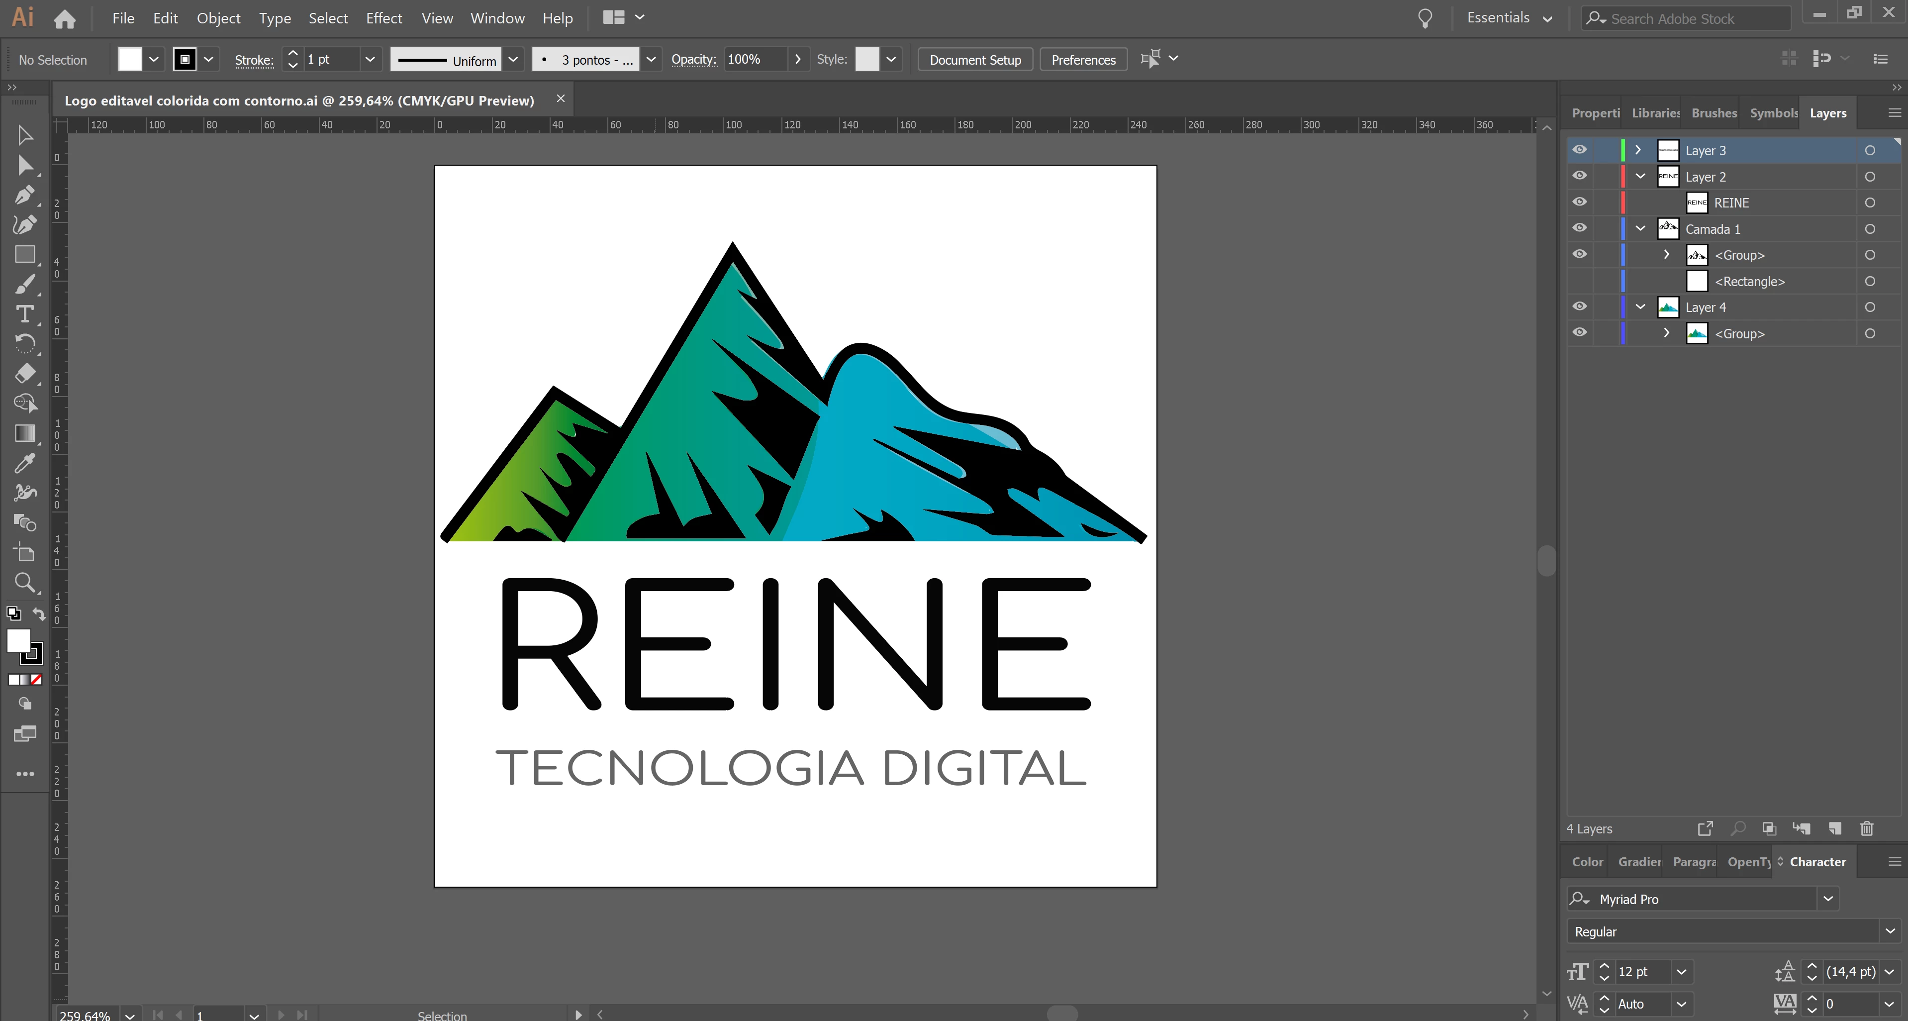Click the Document Setup button
1908x1021 pixels.
pyautogui.click(x=975, y=59)
